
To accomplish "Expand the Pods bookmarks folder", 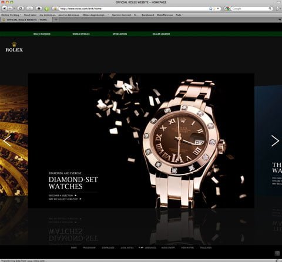I will pyautogui.click(x=179, y=15).
